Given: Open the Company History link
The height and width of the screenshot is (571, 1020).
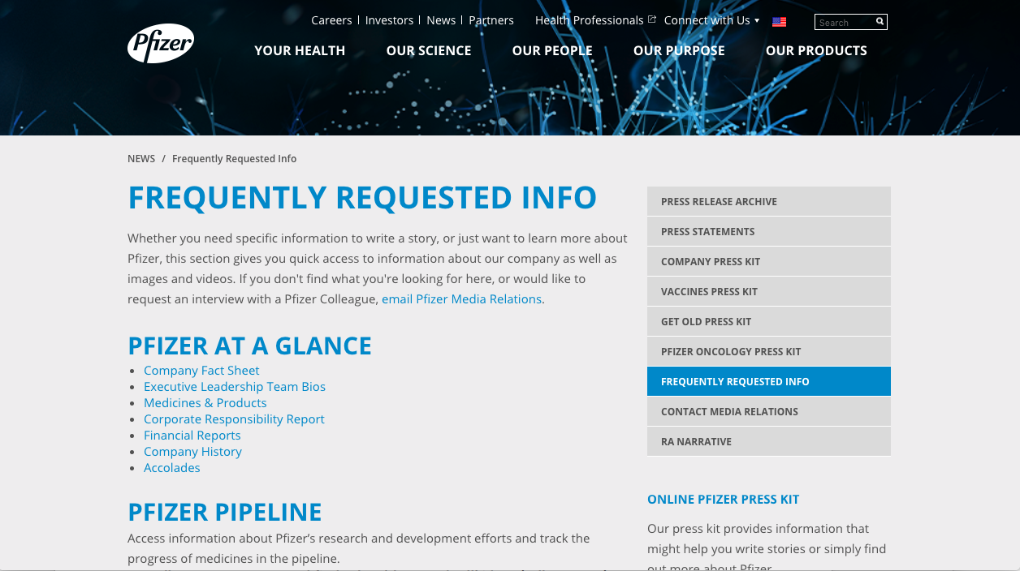Looking at the screenshot, I should pyautogui.click(x=192, y=452).
